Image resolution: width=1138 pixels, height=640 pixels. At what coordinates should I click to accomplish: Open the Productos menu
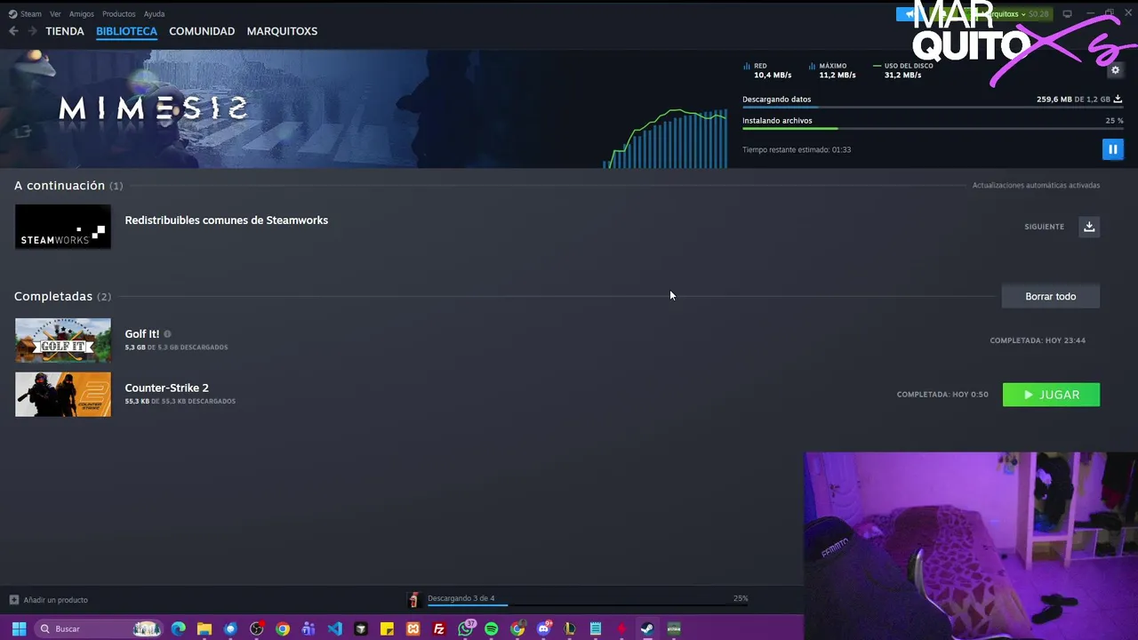tap(119, 14)
